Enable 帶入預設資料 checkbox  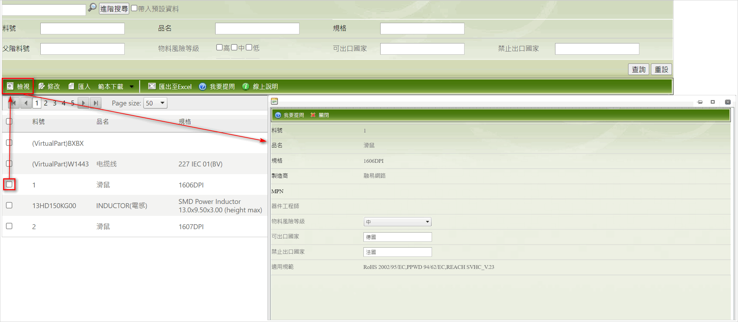tap(134, 8)
